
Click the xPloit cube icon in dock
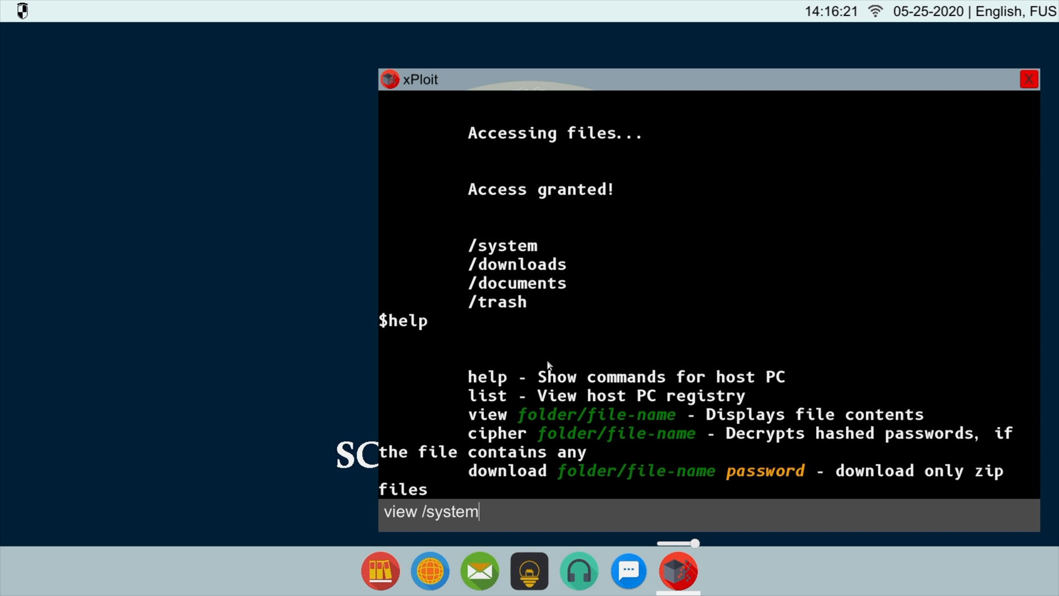pyautogui.click(x=678, y=571)
